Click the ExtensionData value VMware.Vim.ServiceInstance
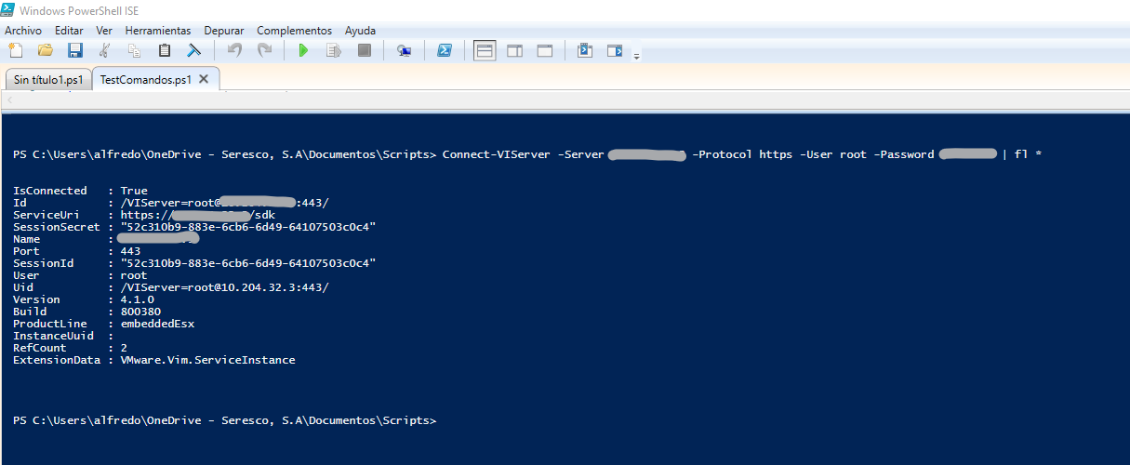 (207, 360)
